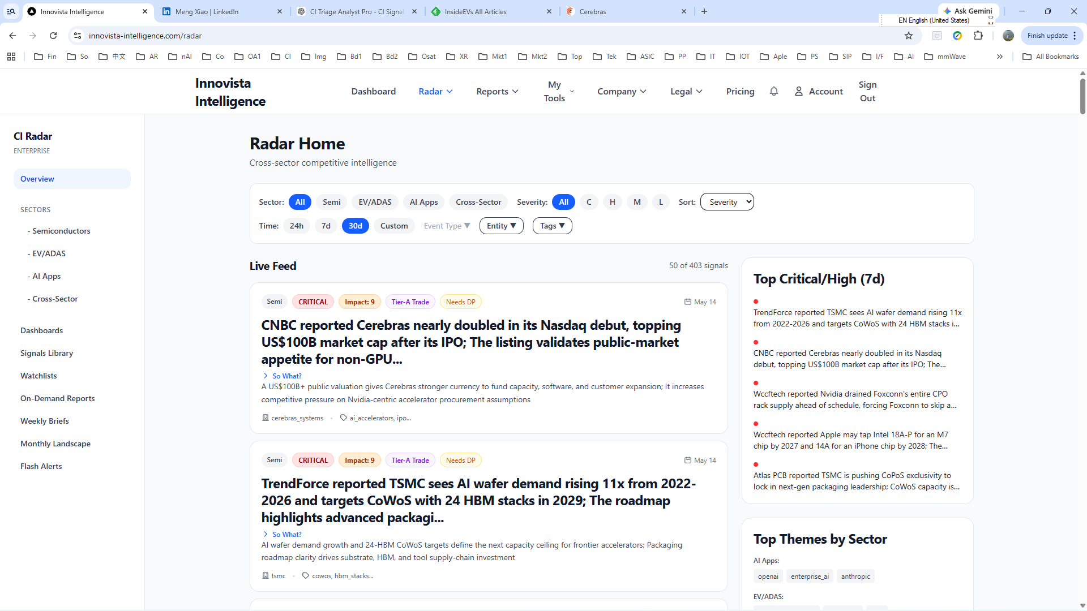Expand the Reports nav menu
The image size is (1087, 611).
497,91
